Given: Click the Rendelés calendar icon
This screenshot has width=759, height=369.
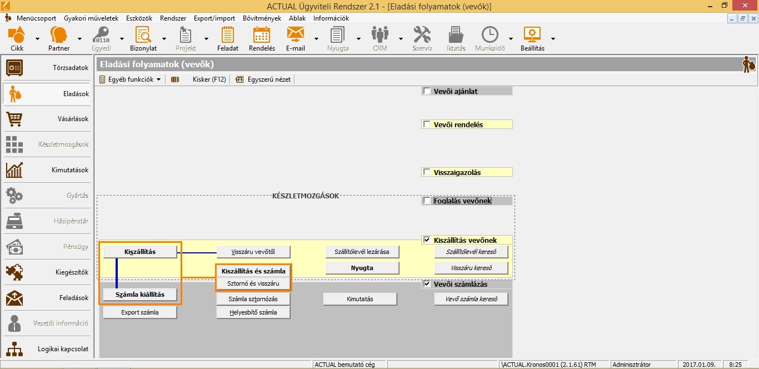Looking at the screenshot, I should point(262,38).
